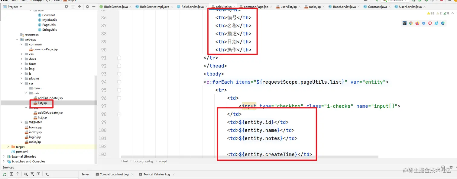
Task: Close the main.jsp editor tab
Action: pos(324,7)
